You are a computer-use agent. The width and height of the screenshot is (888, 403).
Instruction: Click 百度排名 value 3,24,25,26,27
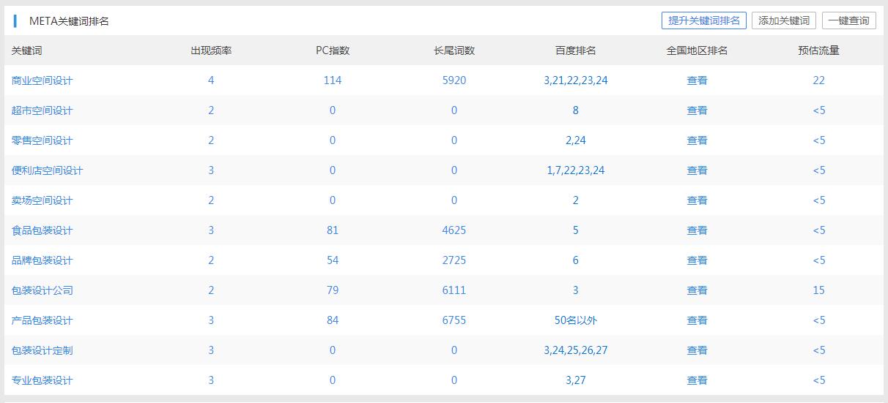576,350
